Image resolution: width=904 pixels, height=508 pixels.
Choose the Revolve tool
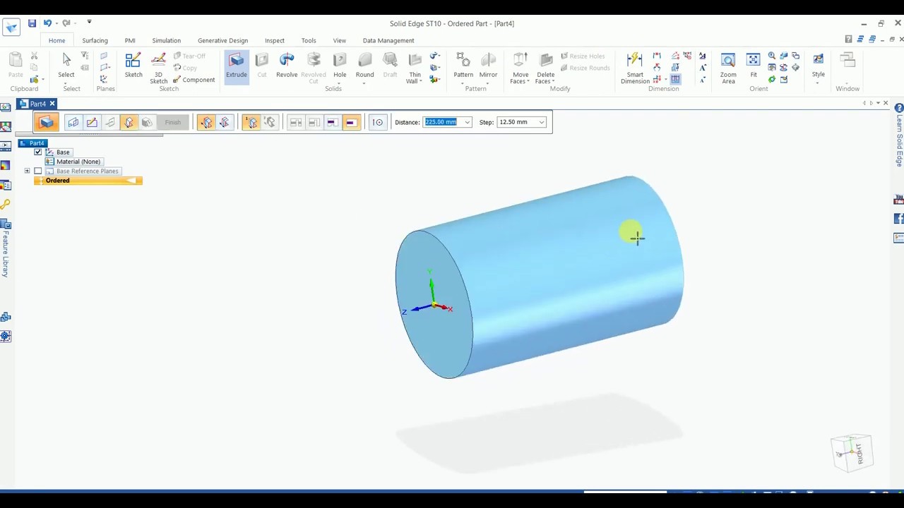coord(287,65)
